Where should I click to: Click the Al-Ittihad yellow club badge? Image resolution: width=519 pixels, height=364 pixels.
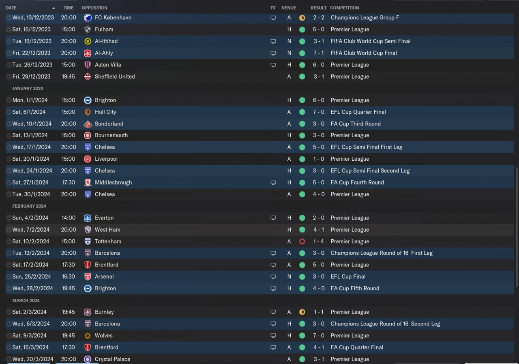tap(88, 41)
